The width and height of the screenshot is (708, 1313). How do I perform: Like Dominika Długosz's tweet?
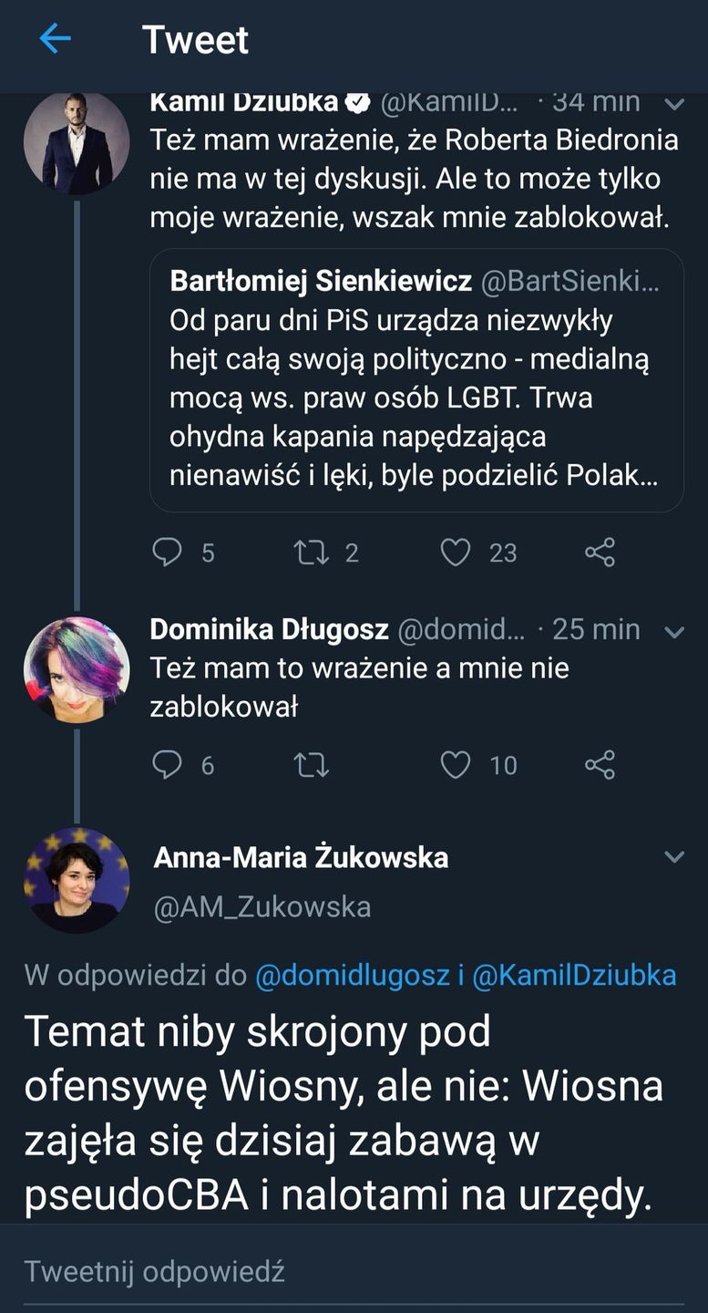(457, 766)
